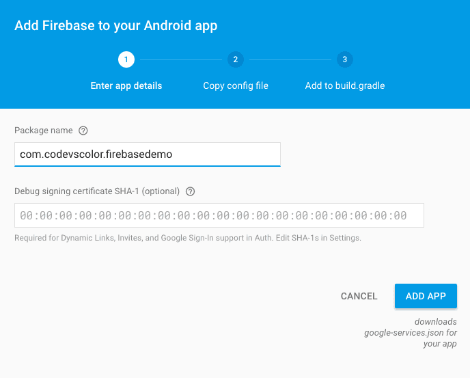
Task: Focus the Package name text field
Action: [147, 154]
